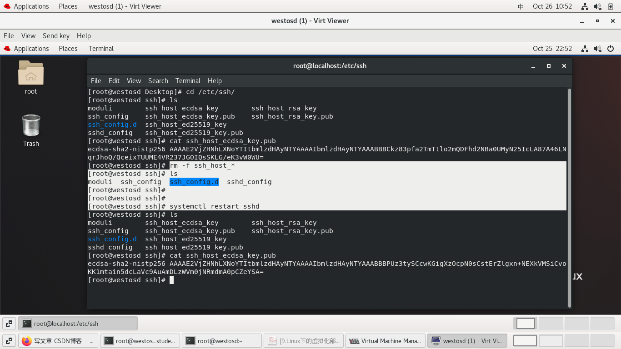The height and width of the screenshot is (349, 621).
Task: Open guest Places menu
Action: point(68,49)
